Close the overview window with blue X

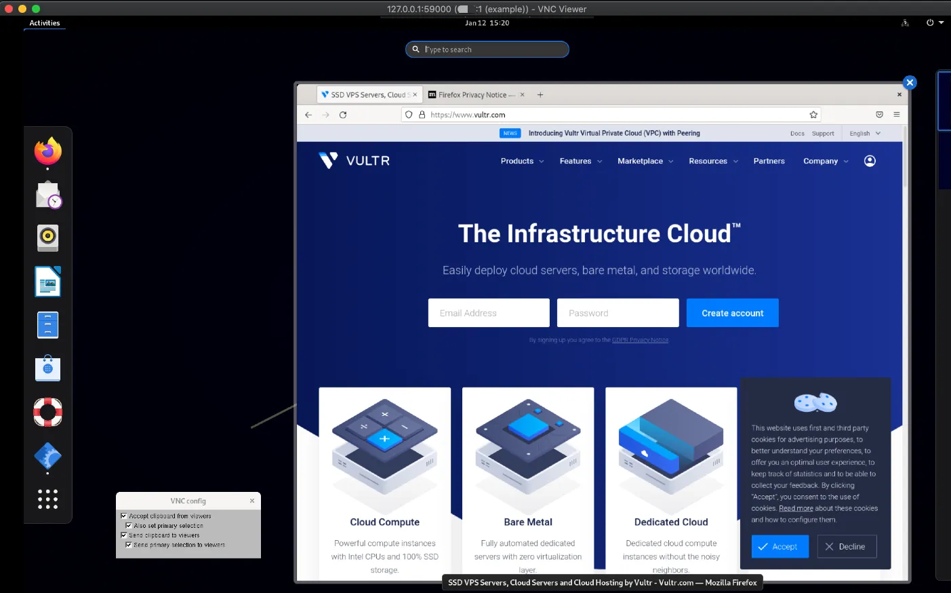coord(910,82)
